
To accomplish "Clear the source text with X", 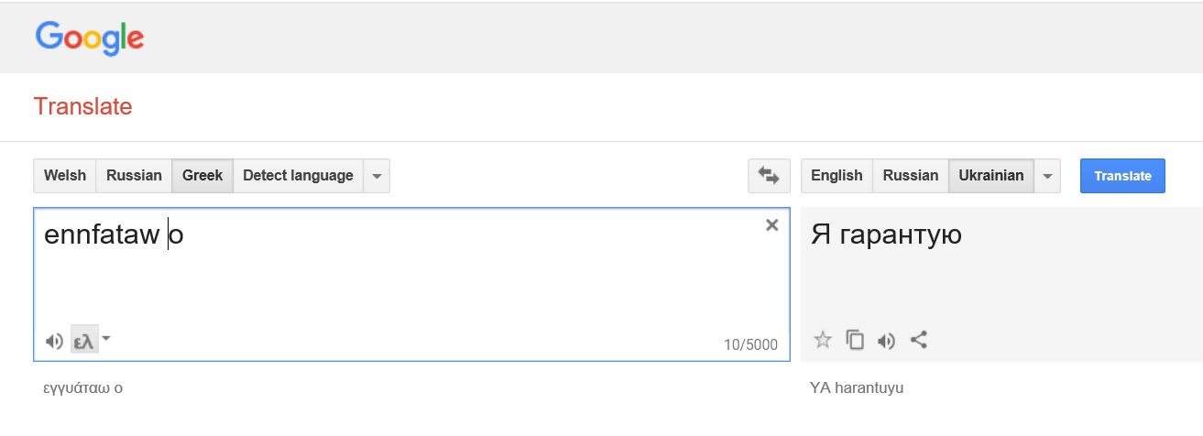I will [771, 225].
